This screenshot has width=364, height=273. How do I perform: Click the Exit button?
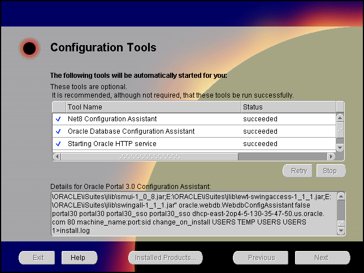pyautogui.click(x=37, y=257)
